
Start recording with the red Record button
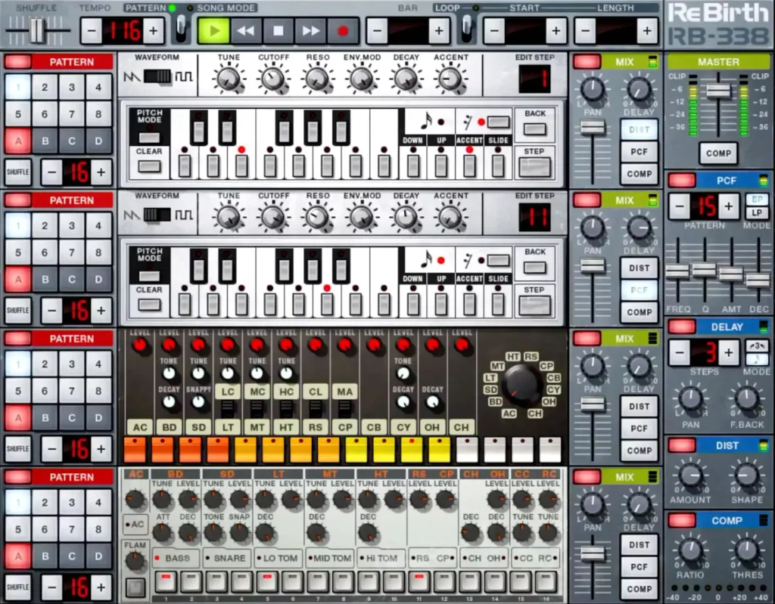[x=343, y=31]
